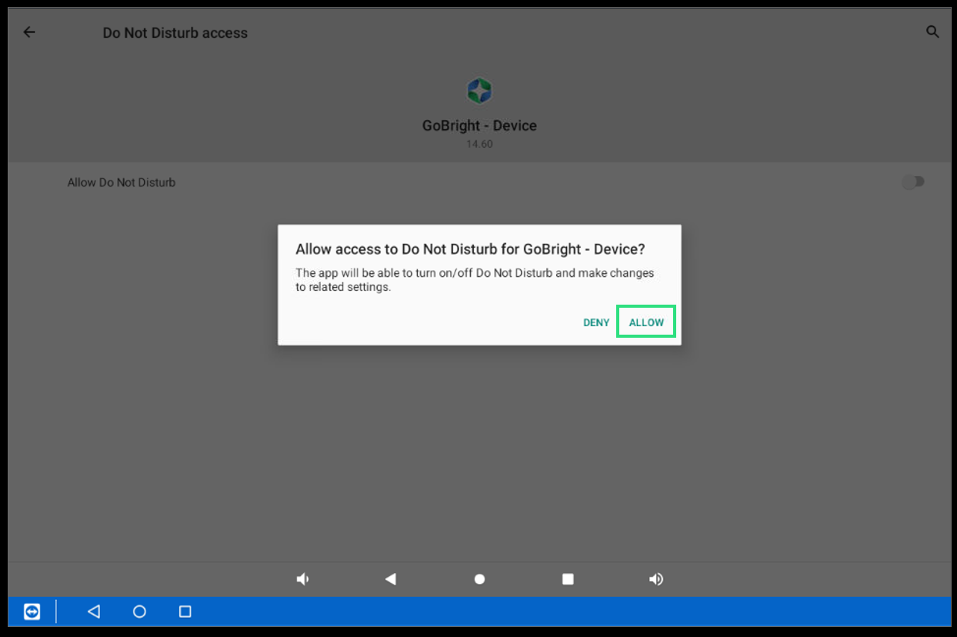This screenshot has height=637, width=957.
Task: Click outlined home circle in blue bar
Action: pyautogui.click(x=139, y=612)
